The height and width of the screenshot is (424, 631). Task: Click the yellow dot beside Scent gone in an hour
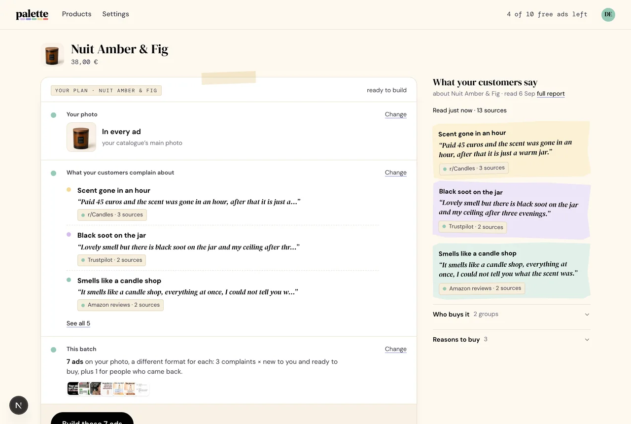click(69, 190)
